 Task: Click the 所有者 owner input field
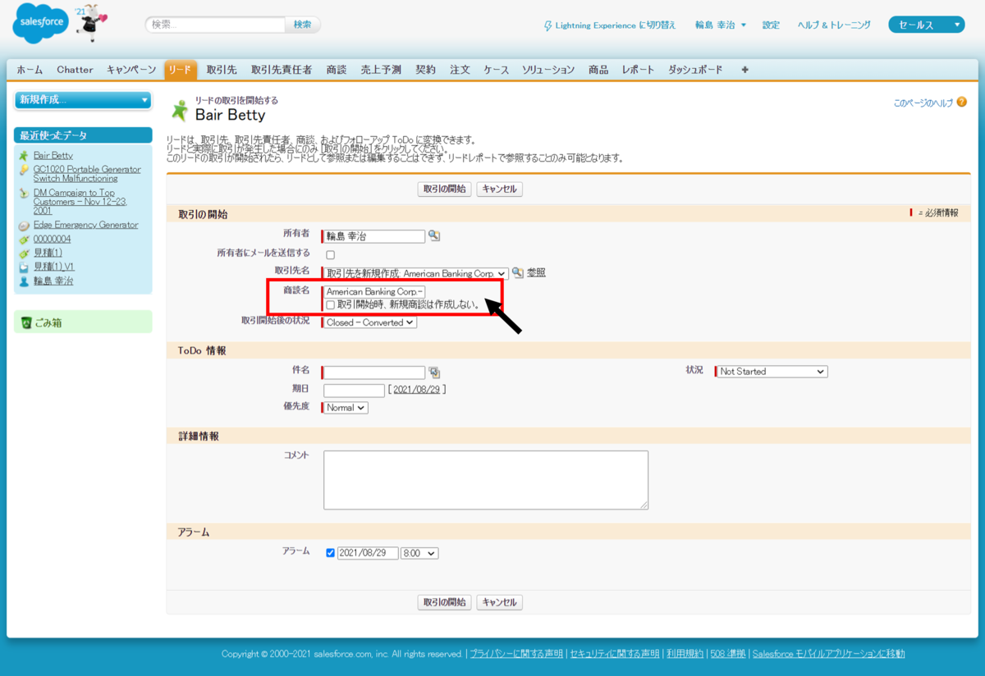coord(374,236)
